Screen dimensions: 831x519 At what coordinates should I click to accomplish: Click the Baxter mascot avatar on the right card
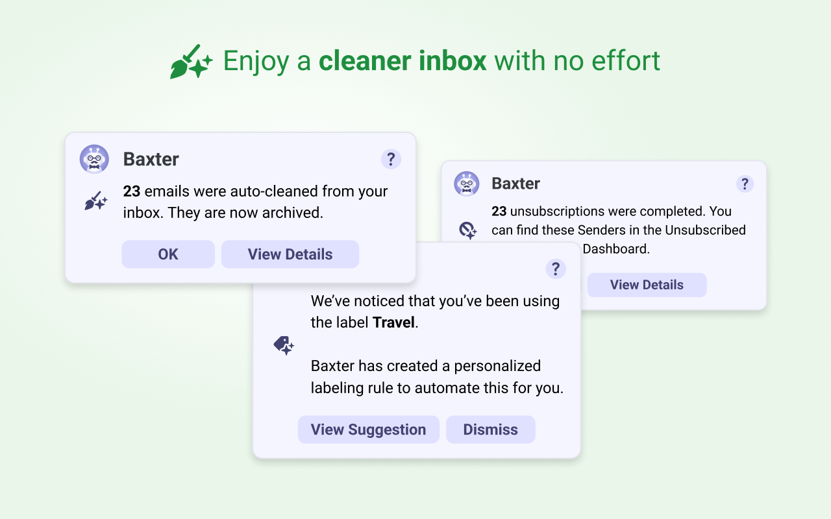coord(466,184)
